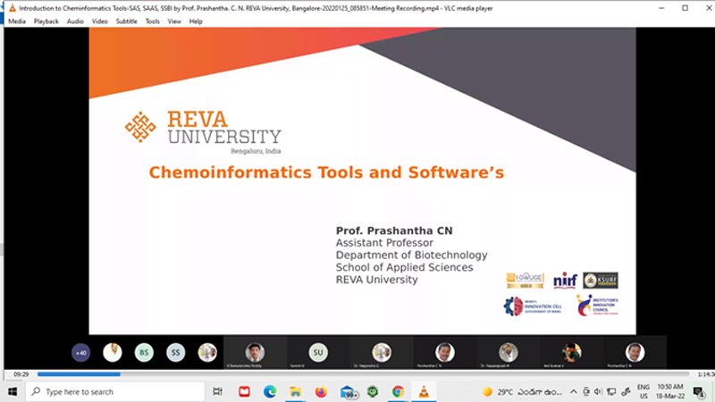The width and height of the screenshot is (715, 402).
Task: Open the Tools menu
Action: 152,21
